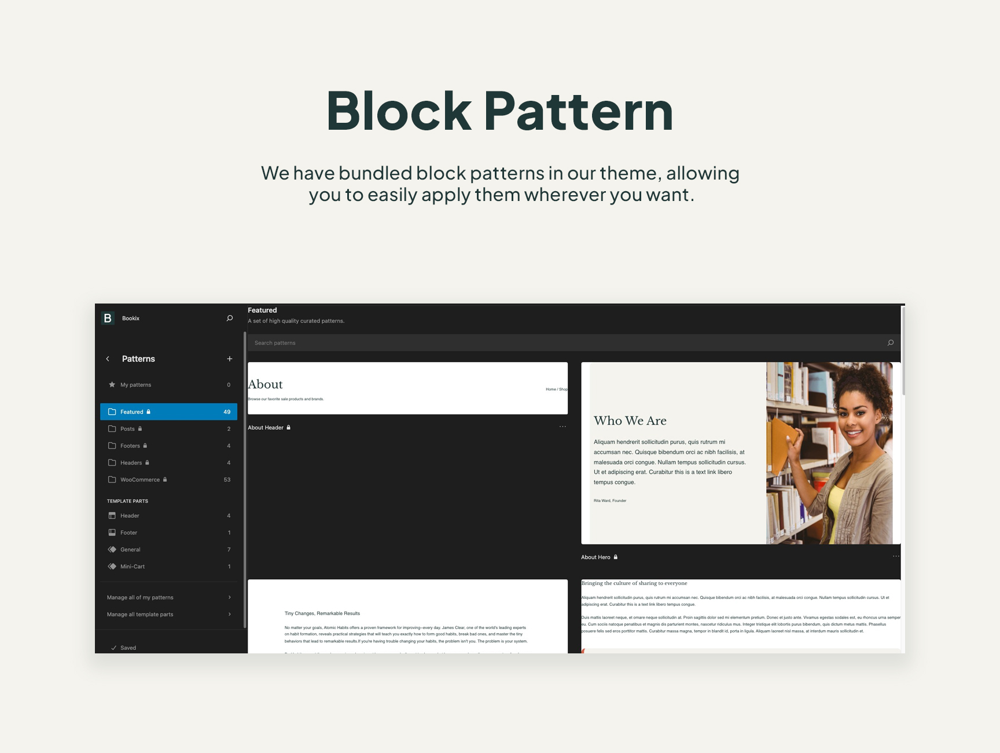Click the Mini-Cart template part icon
1000x753 pixels.
click(112, 566)
